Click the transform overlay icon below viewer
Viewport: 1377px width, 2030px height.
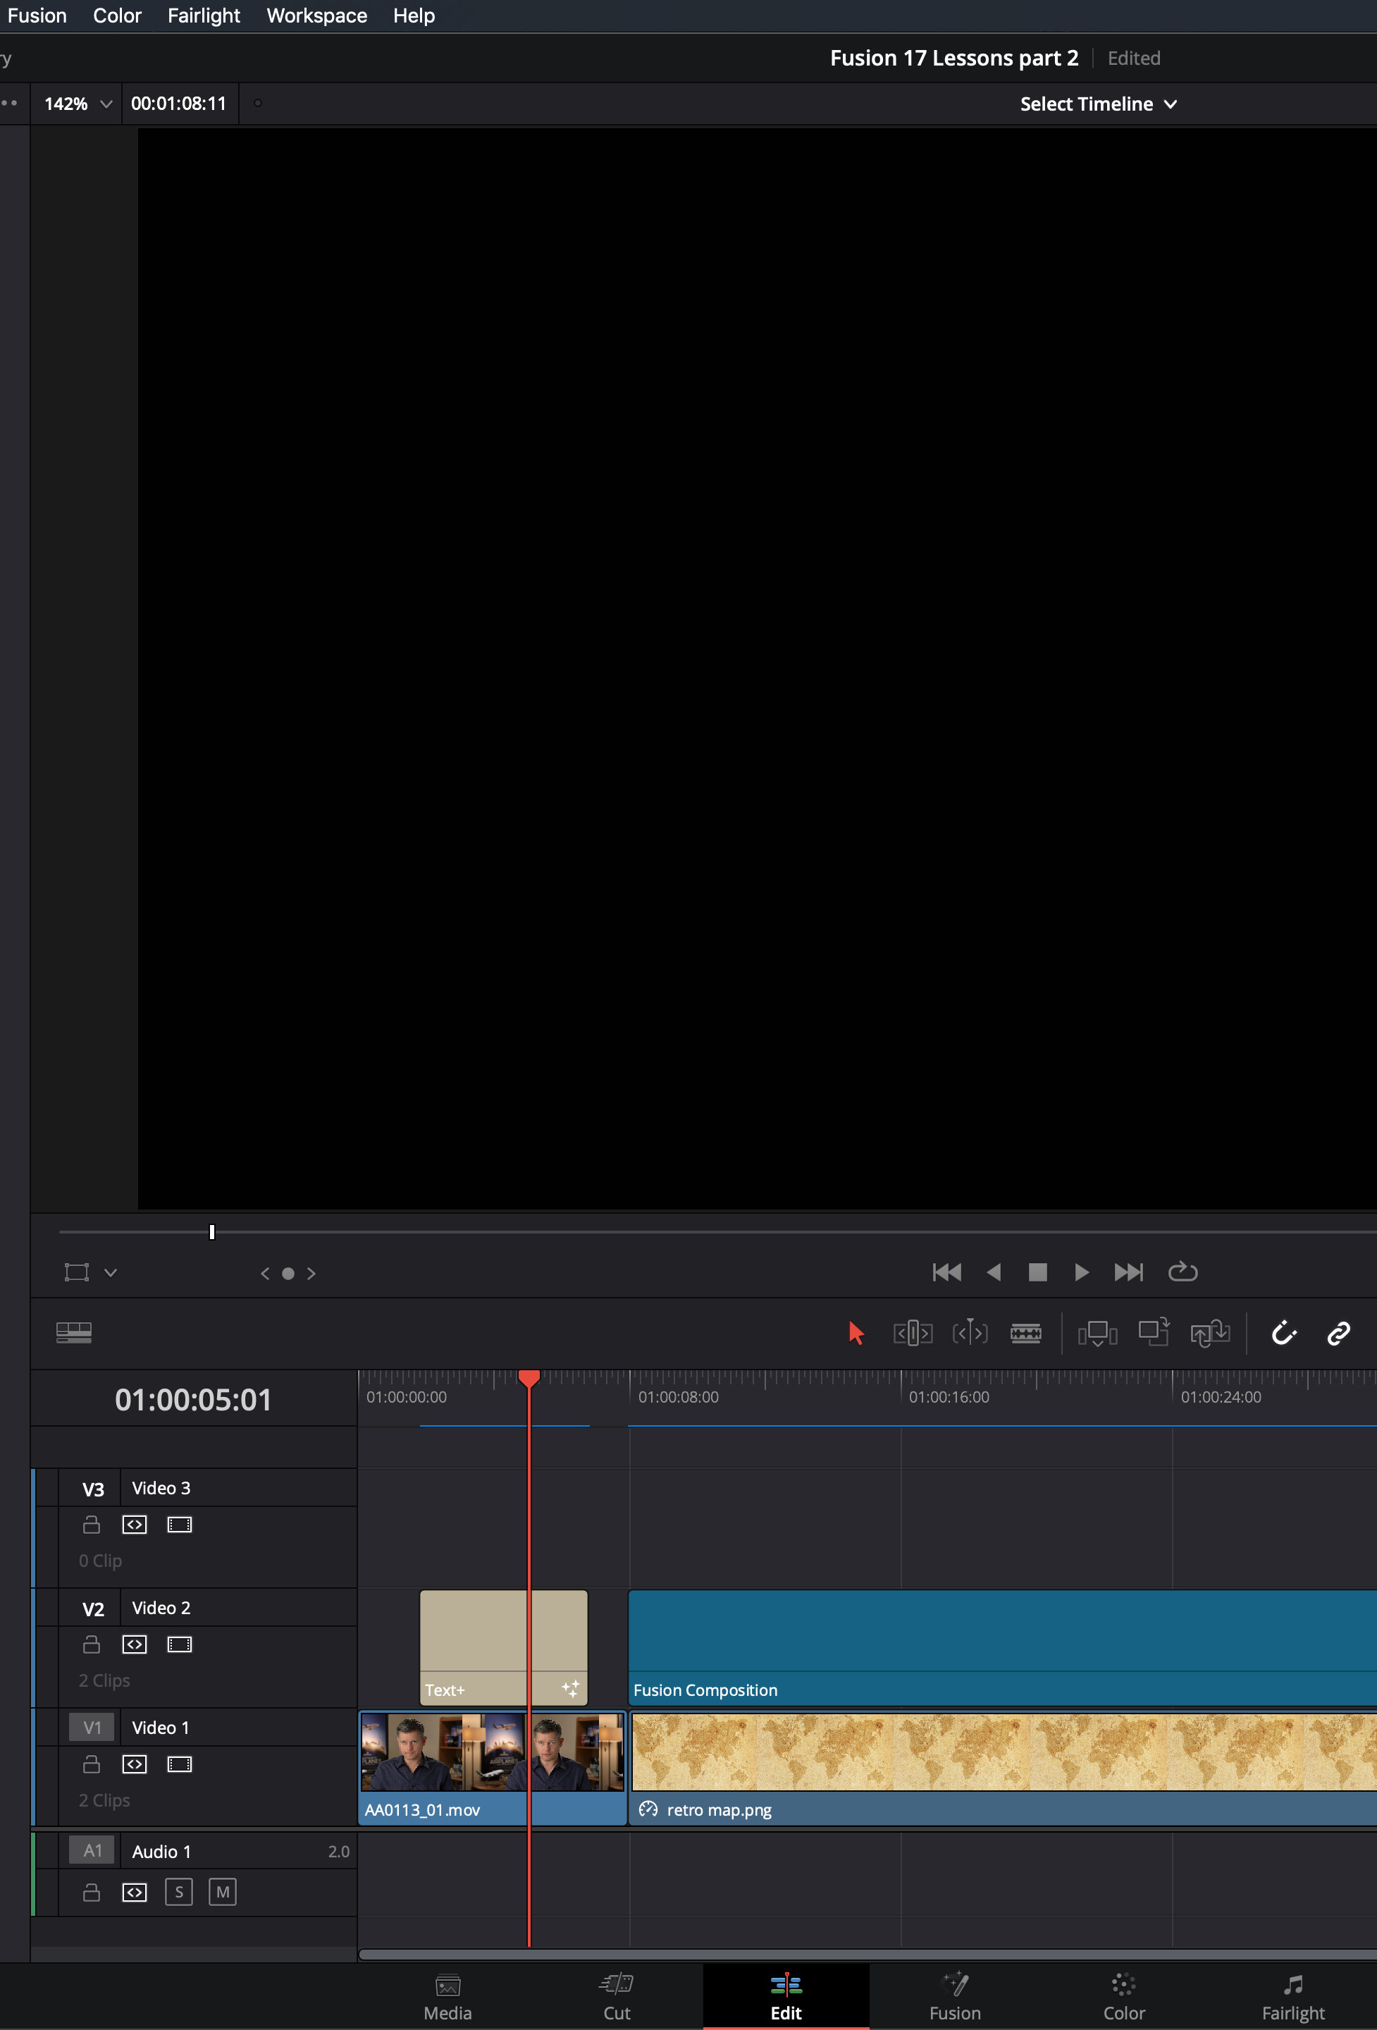coord(77,1272)
